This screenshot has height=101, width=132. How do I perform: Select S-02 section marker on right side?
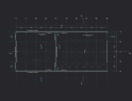click(x=130, y=53)
